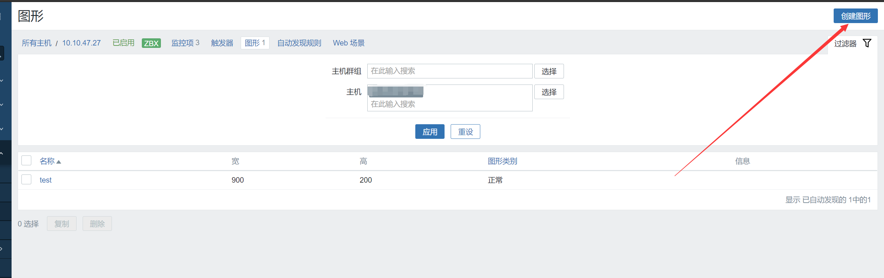
Task: Click the 应用 button
Action: pos(430,132)
